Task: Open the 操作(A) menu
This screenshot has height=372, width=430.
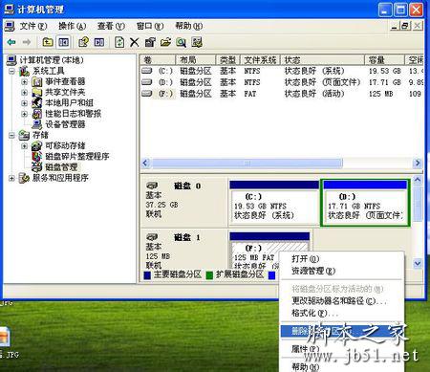Action: click(73, 26)
